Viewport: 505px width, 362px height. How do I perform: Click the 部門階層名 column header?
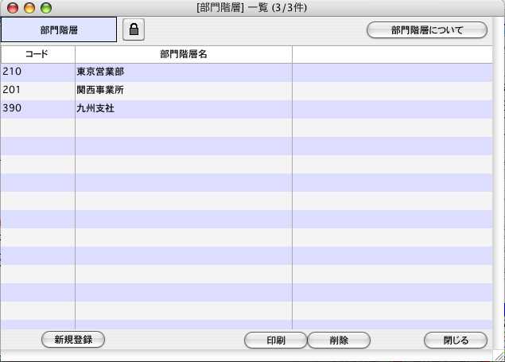click(184, 54)
